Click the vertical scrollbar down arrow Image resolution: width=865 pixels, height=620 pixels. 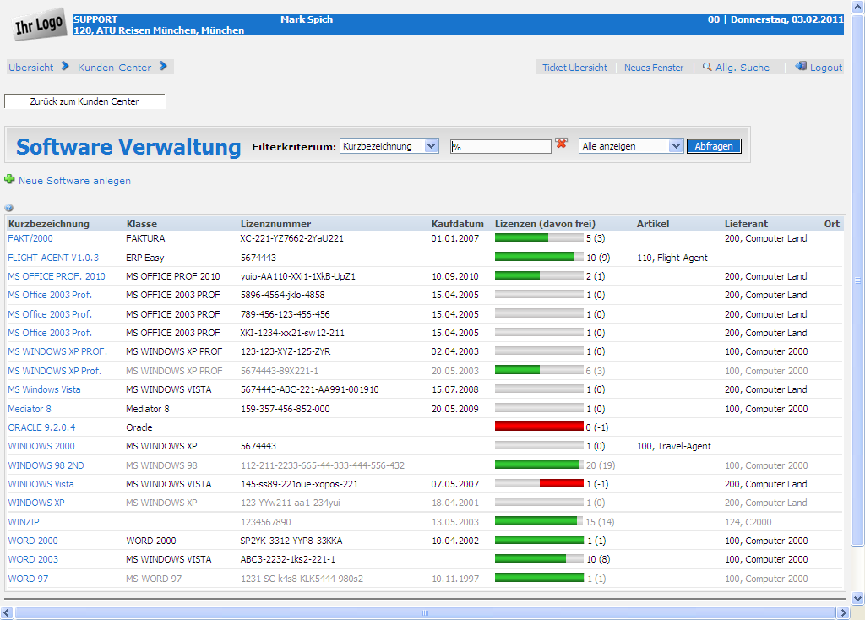tap(858, 599)
